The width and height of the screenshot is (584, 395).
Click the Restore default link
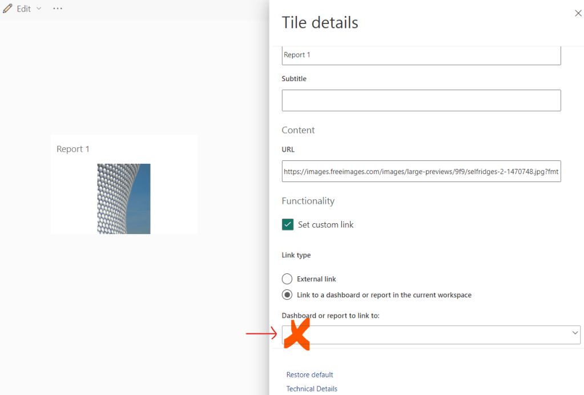point(309,374)
